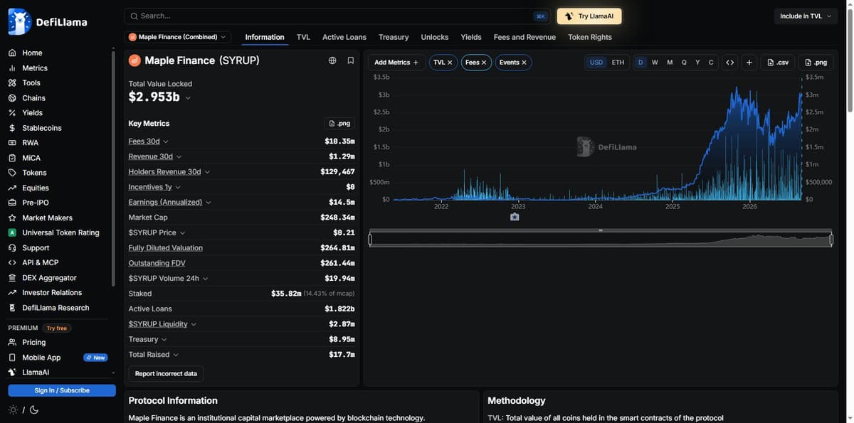This screenshot has height=423, width=854.
Task: Open the RWA sidebar entry
Action: click(x=30, y=143)
